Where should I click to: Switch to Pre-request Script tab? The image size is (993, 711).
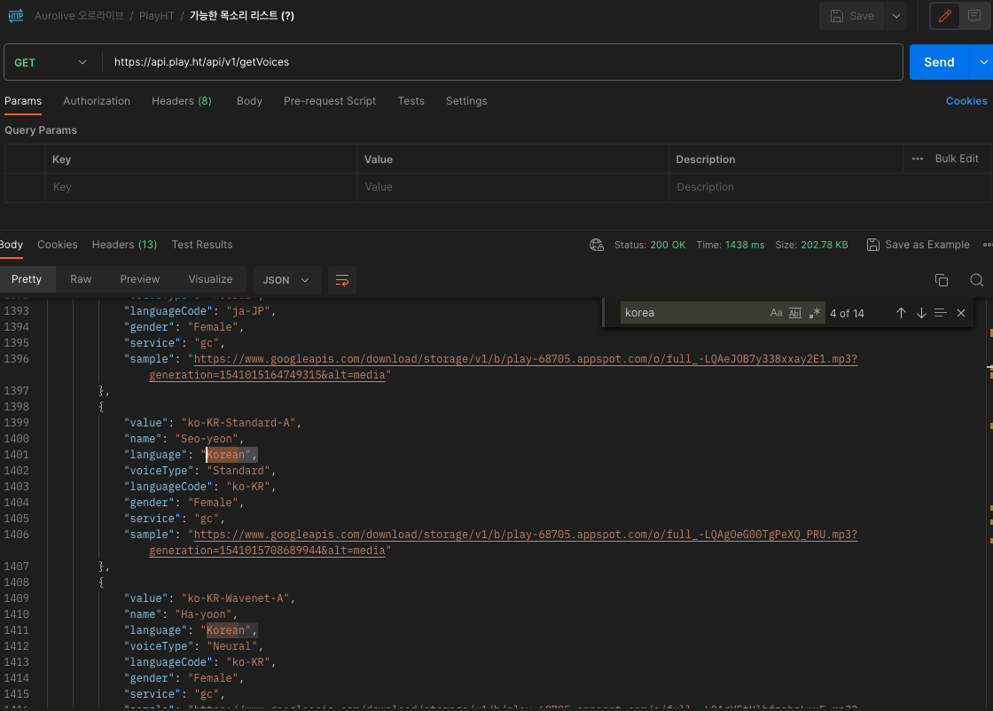tap(329, 101)
